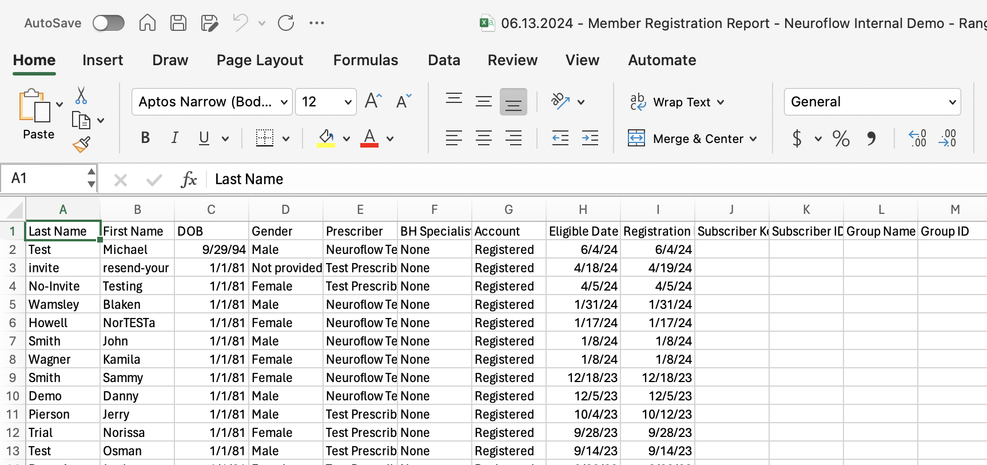
Task: Expand underline style options arrow
Action: click(225, 138)
